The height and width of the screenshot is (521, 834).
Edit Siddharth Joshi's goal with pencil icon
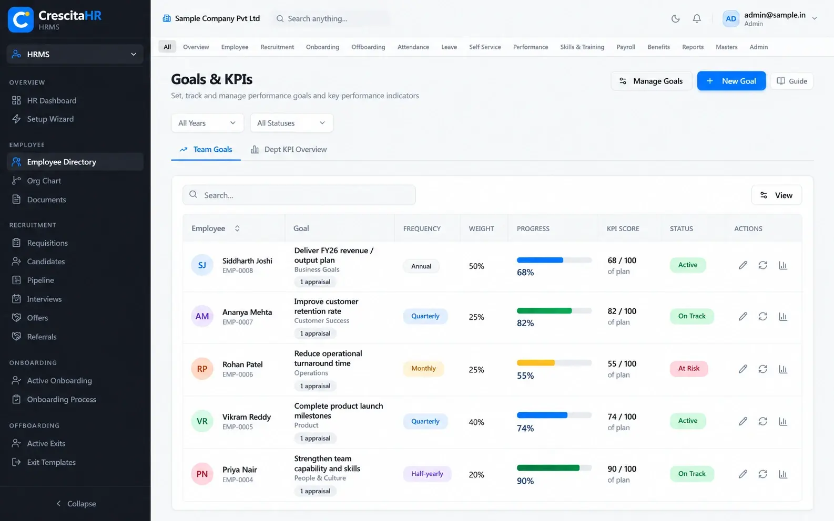pos(743,265)
